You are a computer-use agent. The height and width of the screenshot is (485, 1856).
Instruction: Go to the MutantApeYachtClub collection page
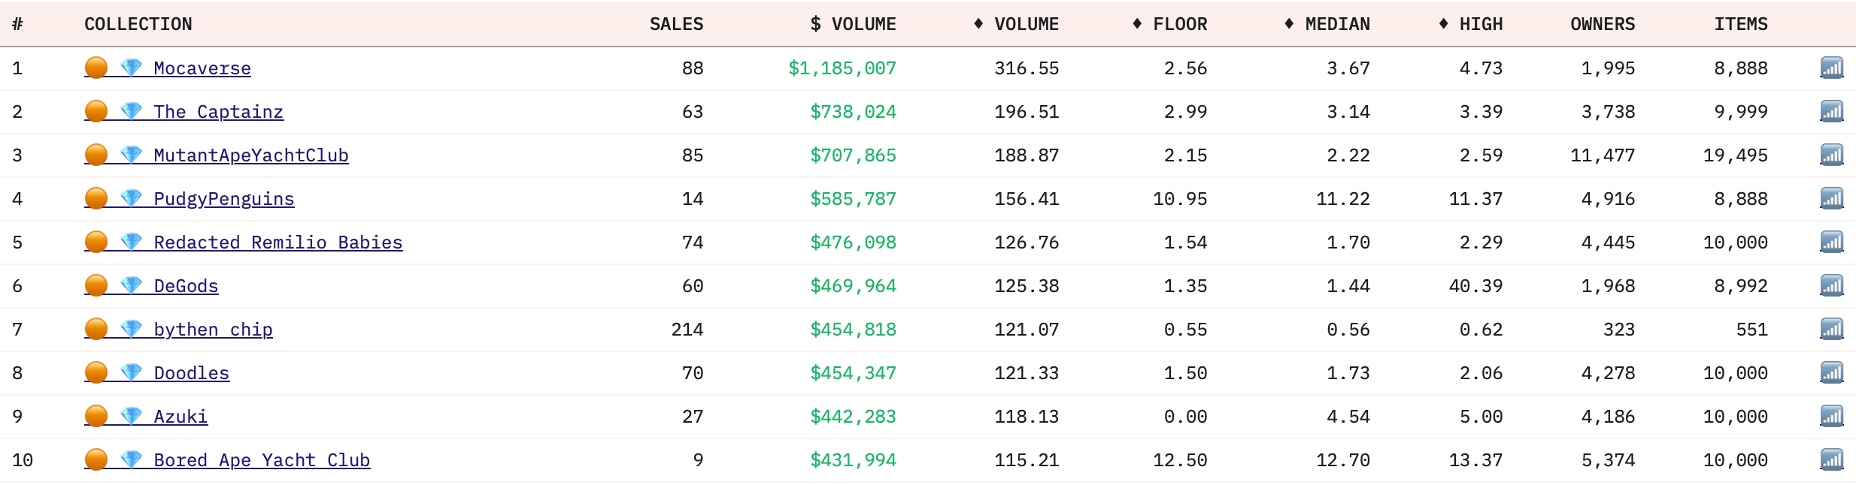[x=250, y=155]
